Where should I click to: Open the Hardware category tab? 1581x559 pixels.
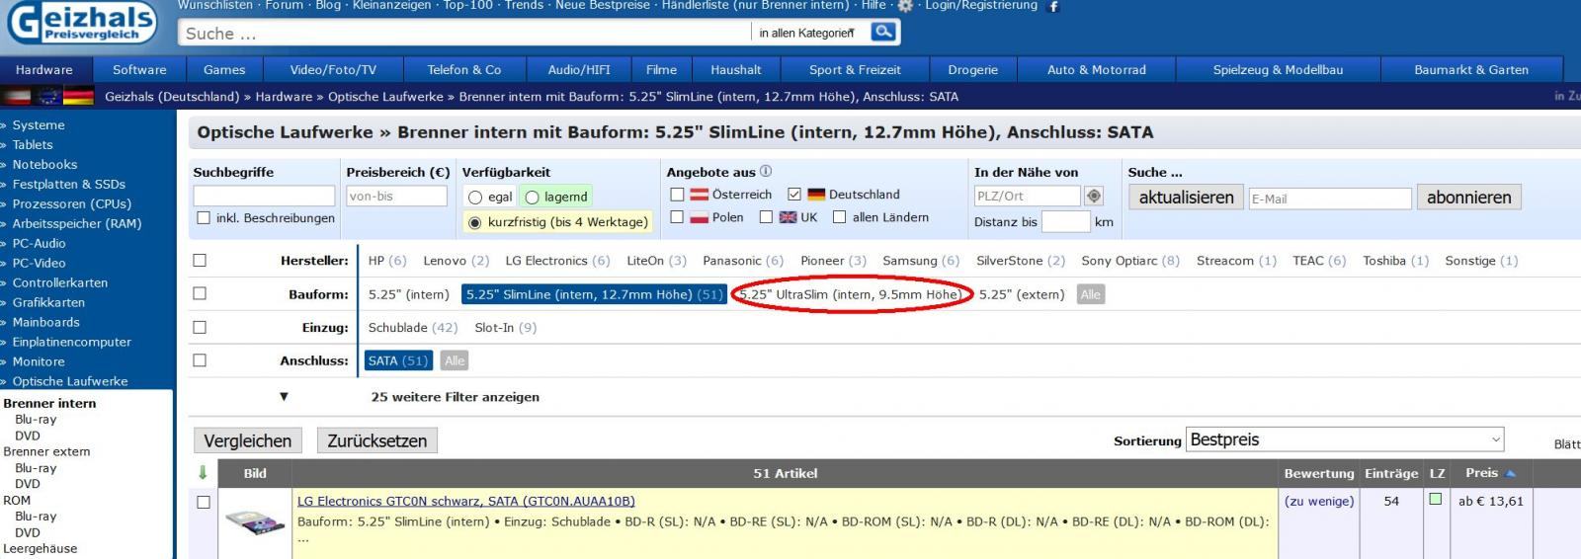(x=44, y=69)
